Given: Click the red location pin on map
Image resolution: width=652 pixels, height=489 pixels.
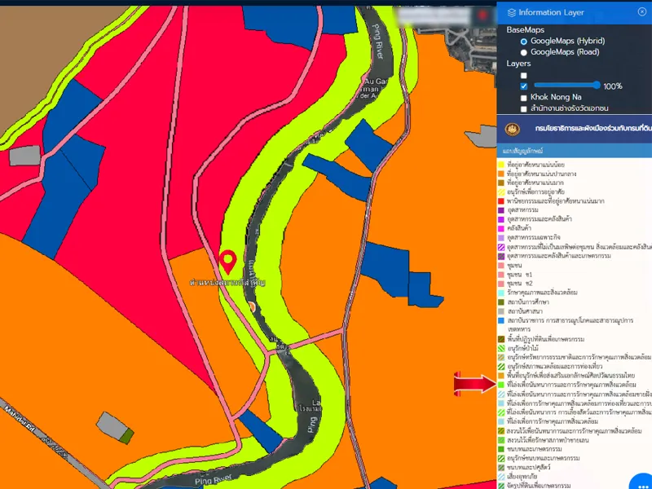Looking at the screenshot, I should click(228, 262).
